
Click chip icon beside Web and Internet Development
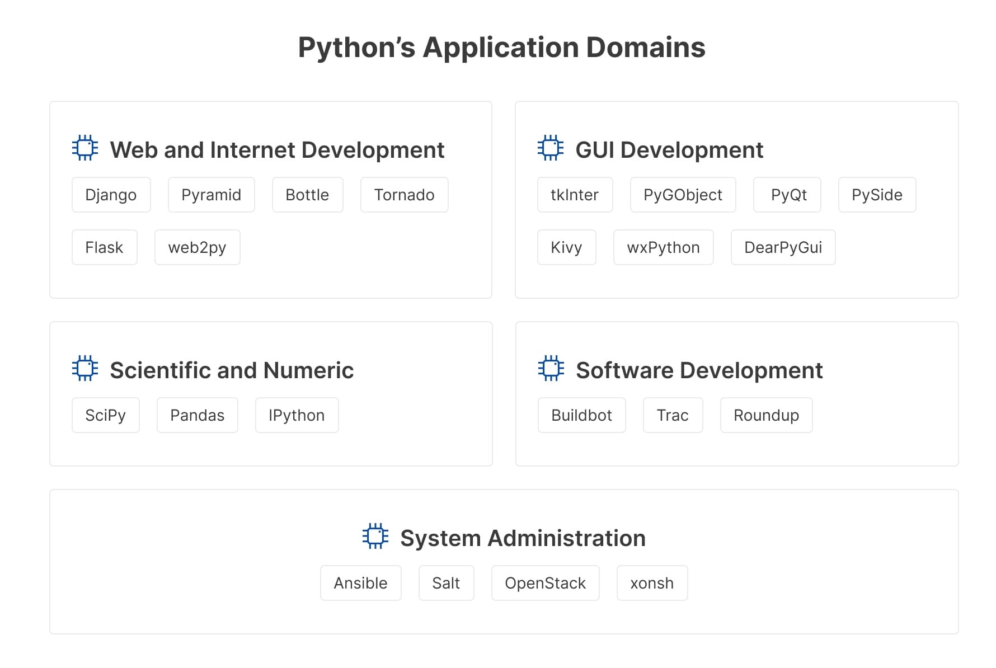click(85, 148)
